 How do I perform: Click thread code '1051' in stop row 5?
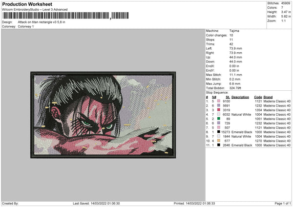[x=258, y=119]
